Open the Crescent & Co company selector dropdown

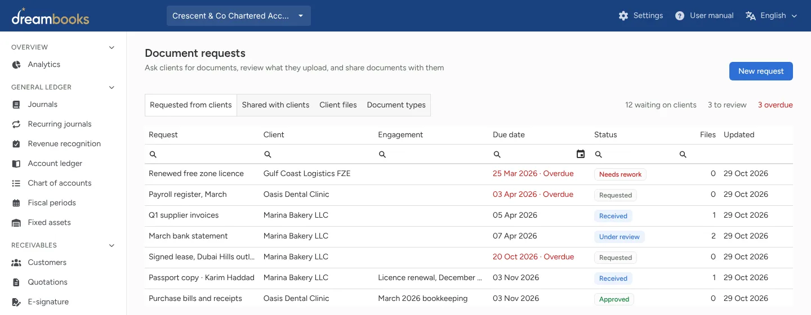pos(239,16)
